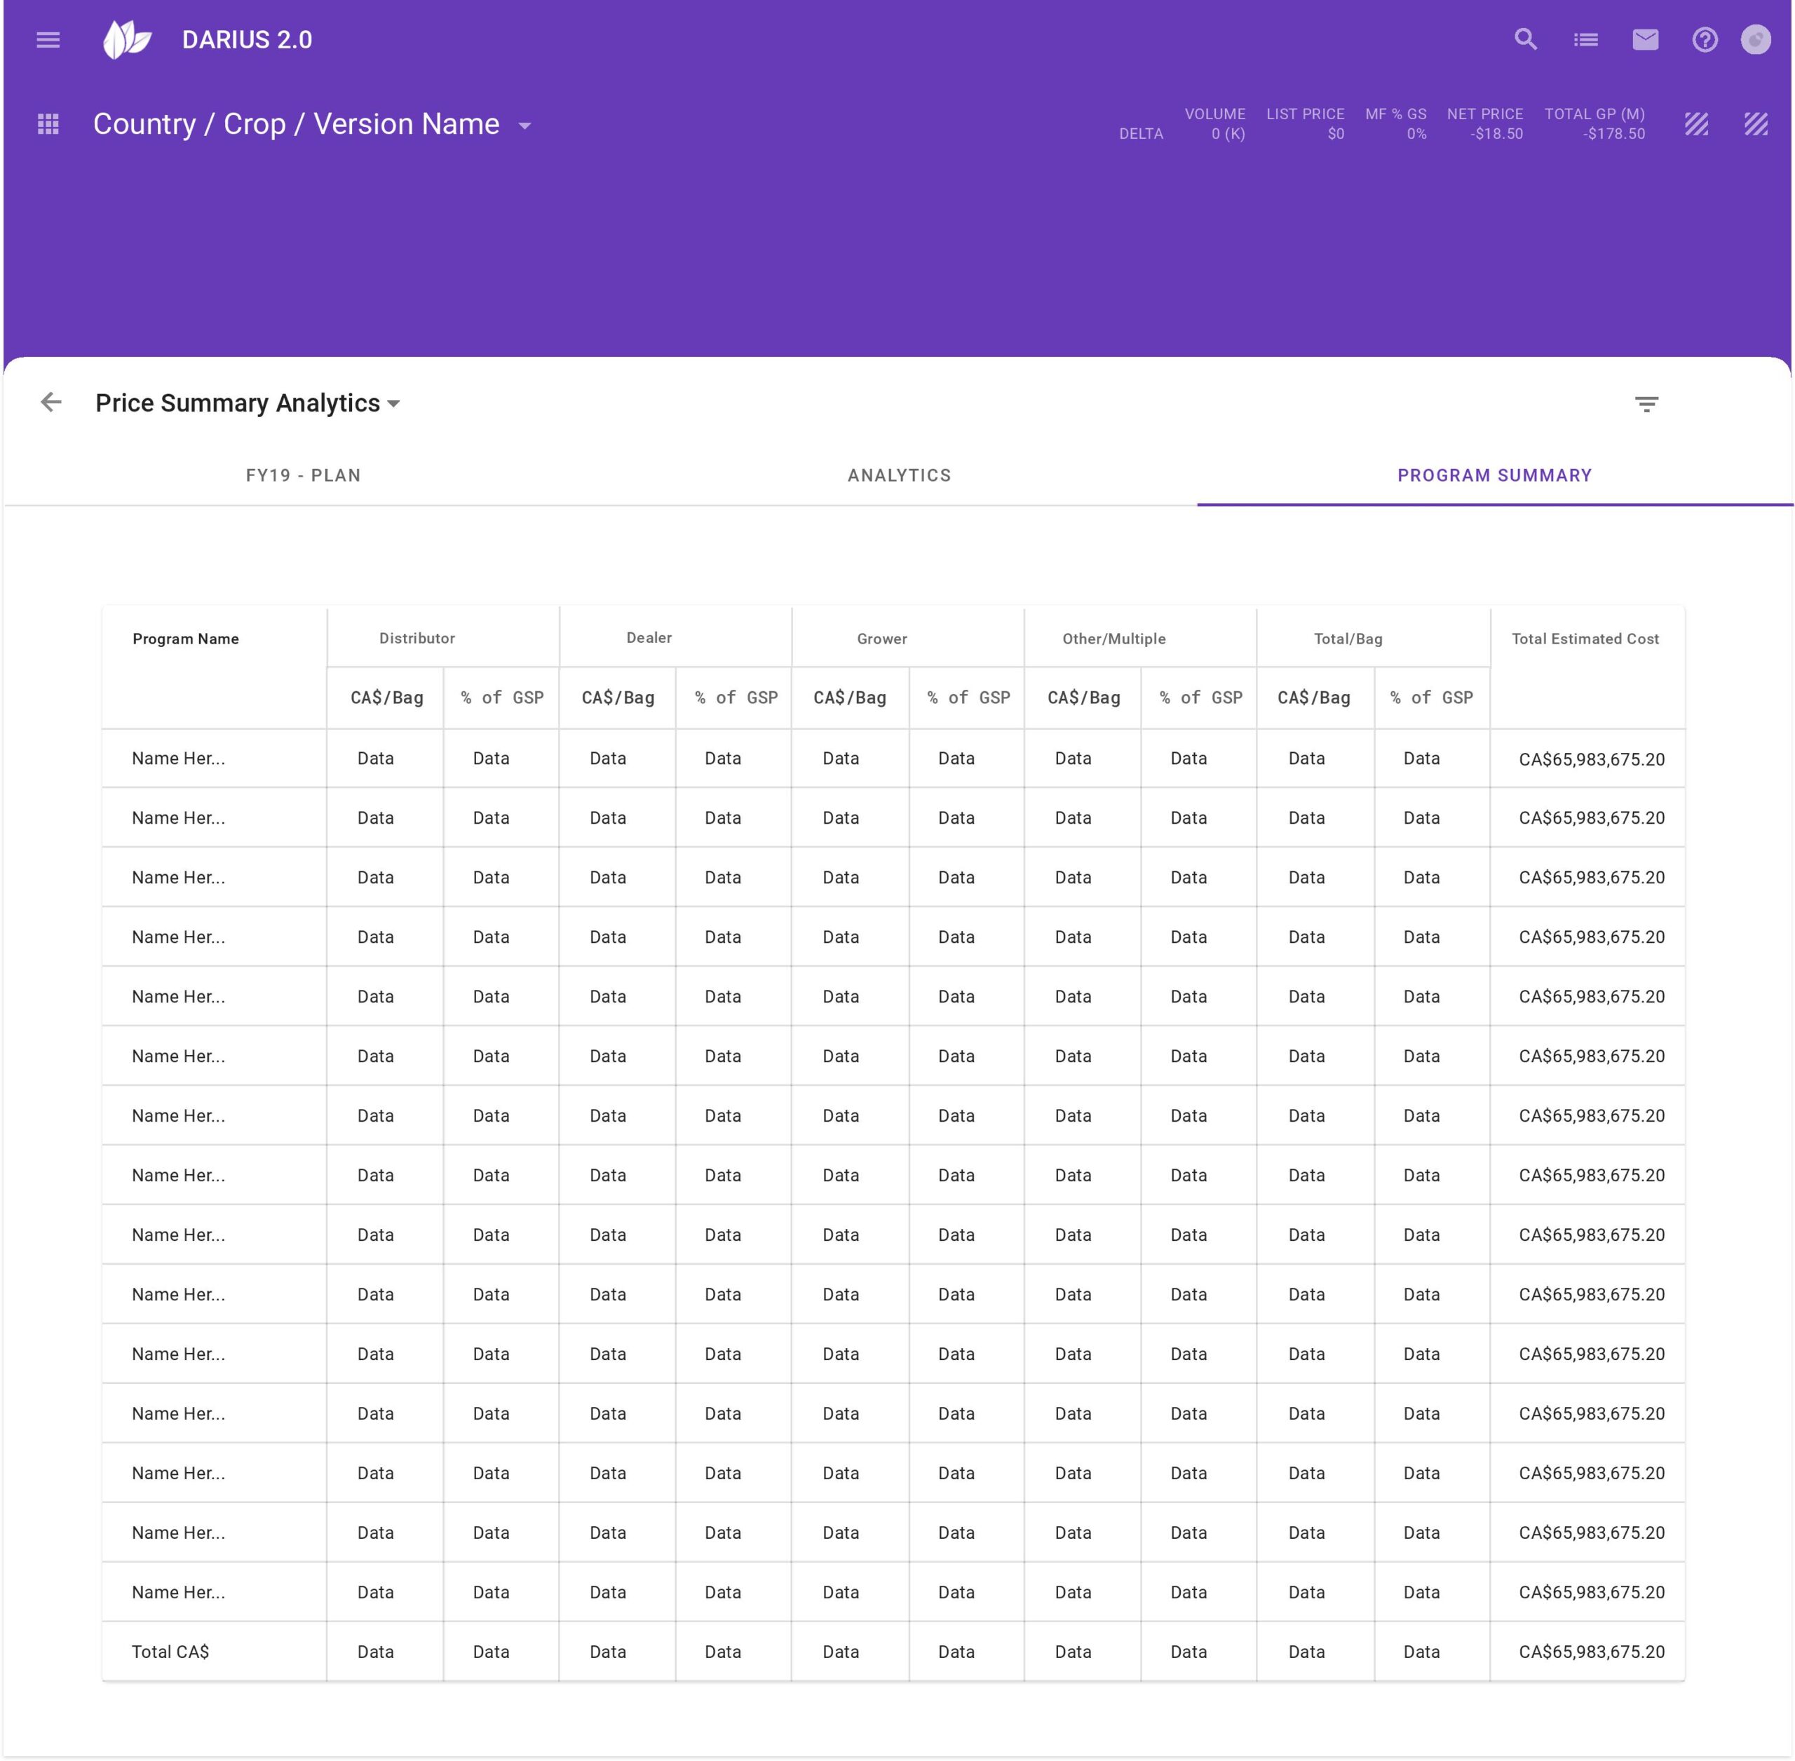Click the help question mark icon
This screenshot has height=1761, width=1795.
tap(1705, 40)
